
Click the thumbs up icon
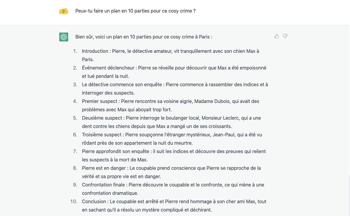point(277,36)
